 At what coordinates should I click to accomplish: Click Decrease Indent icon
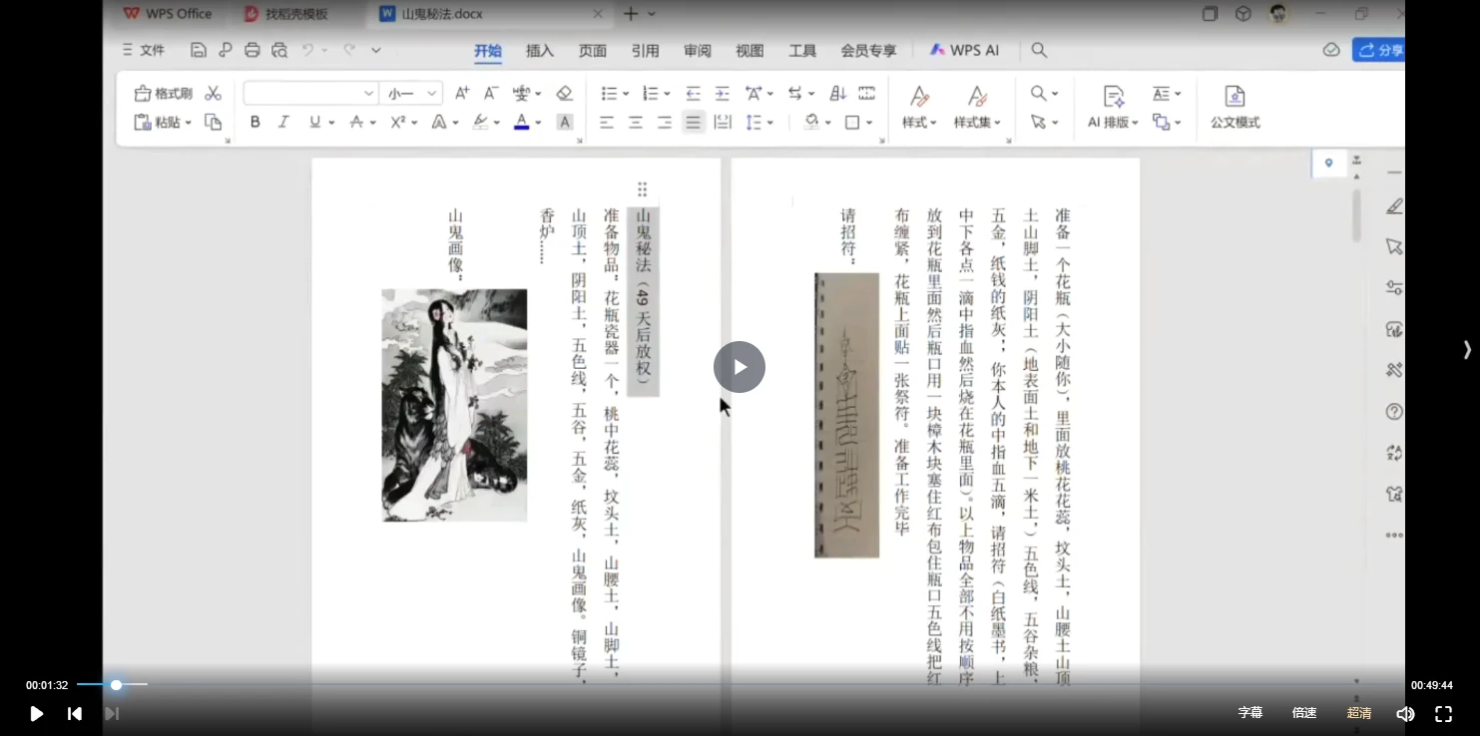click(694, 93)
